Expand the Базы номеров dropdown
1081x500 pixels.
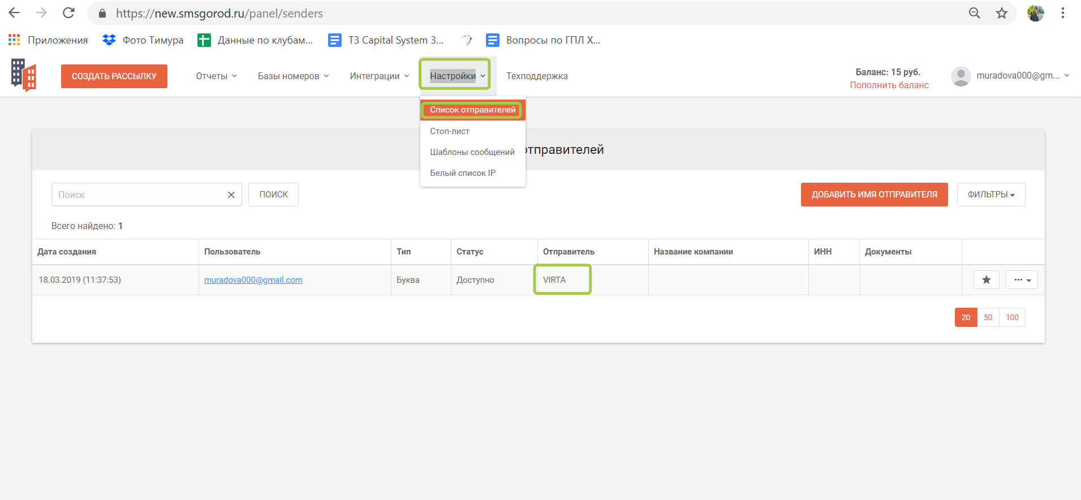pos(293,76)
